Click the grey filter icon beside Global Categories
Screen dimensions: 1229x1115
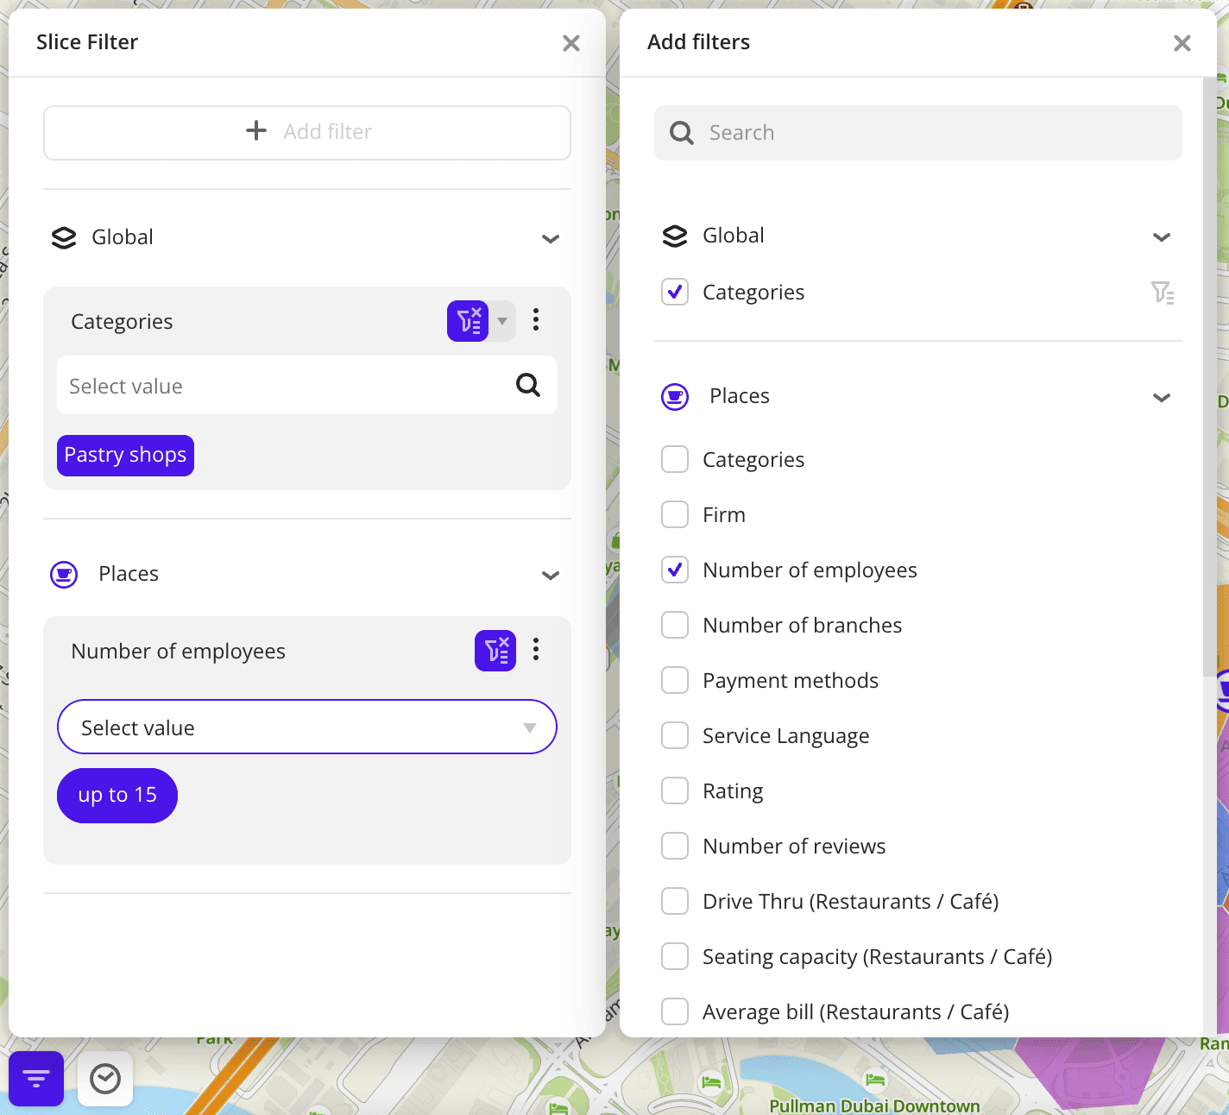(1162, 293)
